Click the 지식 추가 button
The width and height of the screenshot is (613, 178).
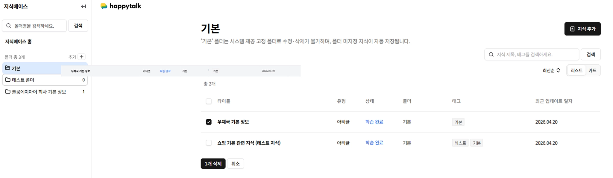[x=582, y=29]
